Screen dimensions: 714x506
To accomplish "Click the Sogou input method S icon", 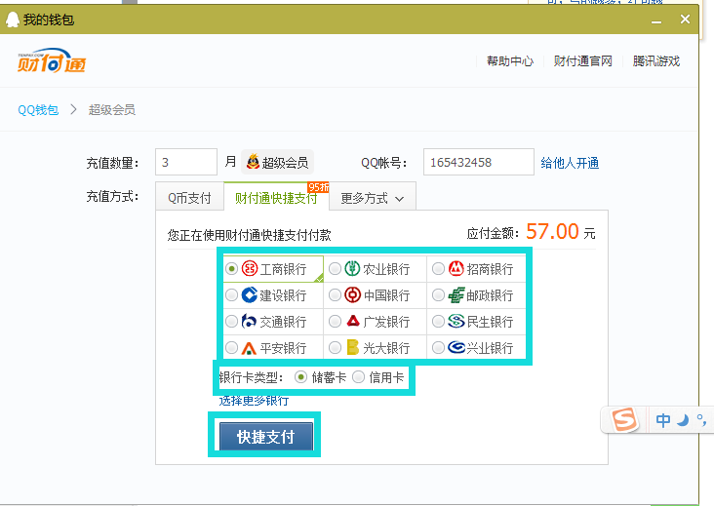I will coord(624,419).
